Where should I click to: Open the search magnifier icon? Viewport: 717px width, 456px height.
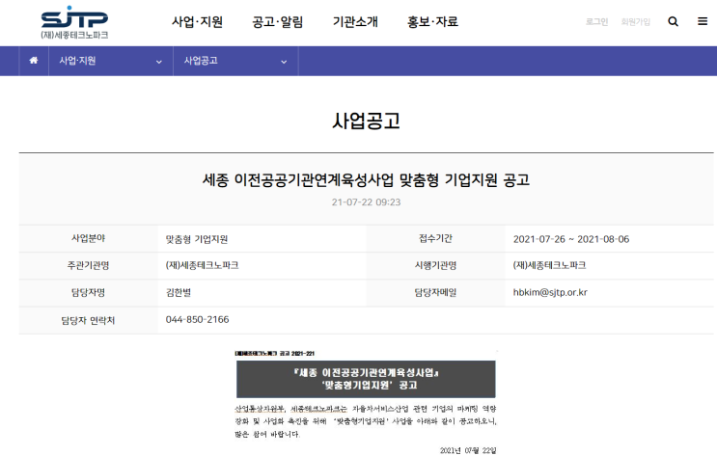(x=673, y=21)
